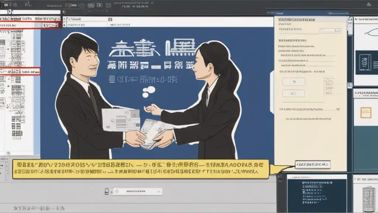Expand the first row in the white header list
The image size is (378, 213).
click(64, 19)
